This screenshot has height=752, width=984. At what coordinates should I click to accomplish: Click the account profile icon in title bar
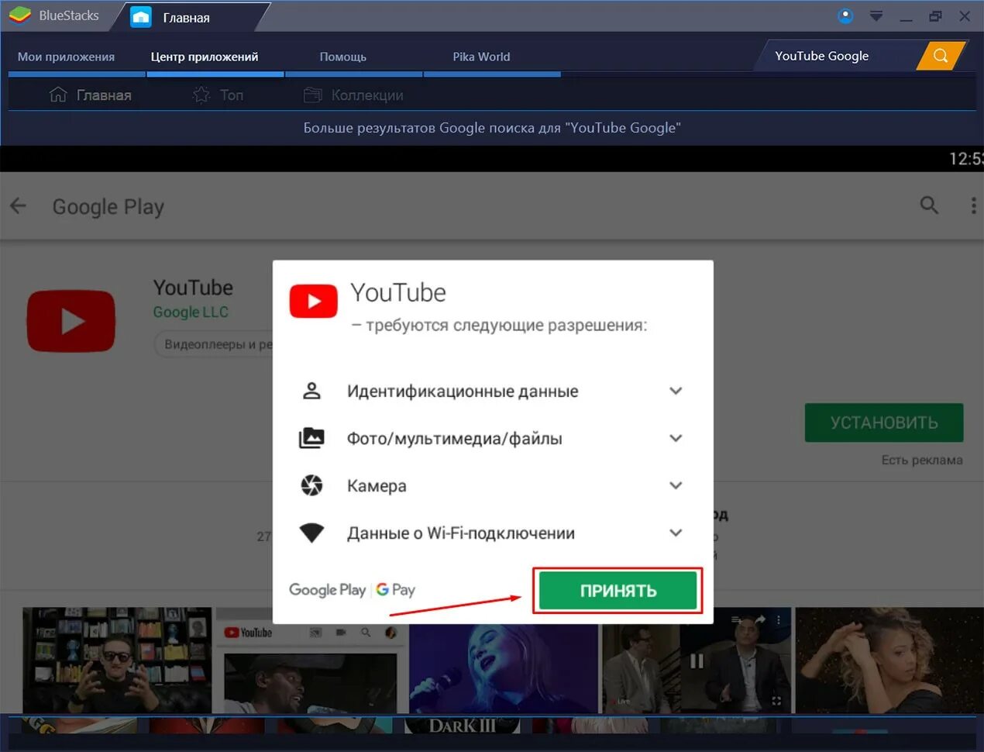coord(845,16)
